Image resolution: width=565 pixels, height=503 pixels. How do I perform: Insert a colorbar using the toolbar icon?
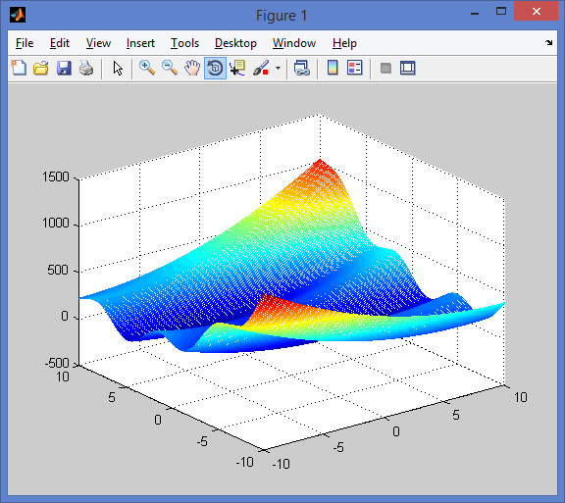click(x=333, y=68)
